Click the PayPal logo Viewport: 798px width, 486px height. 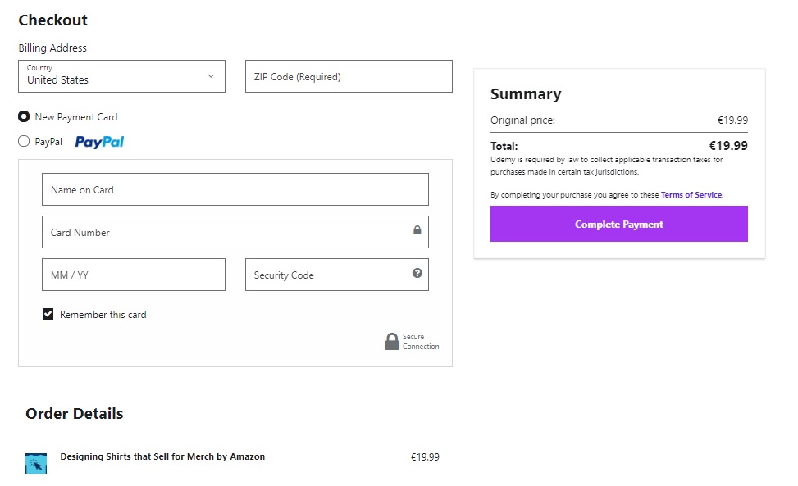pos(99,142)
